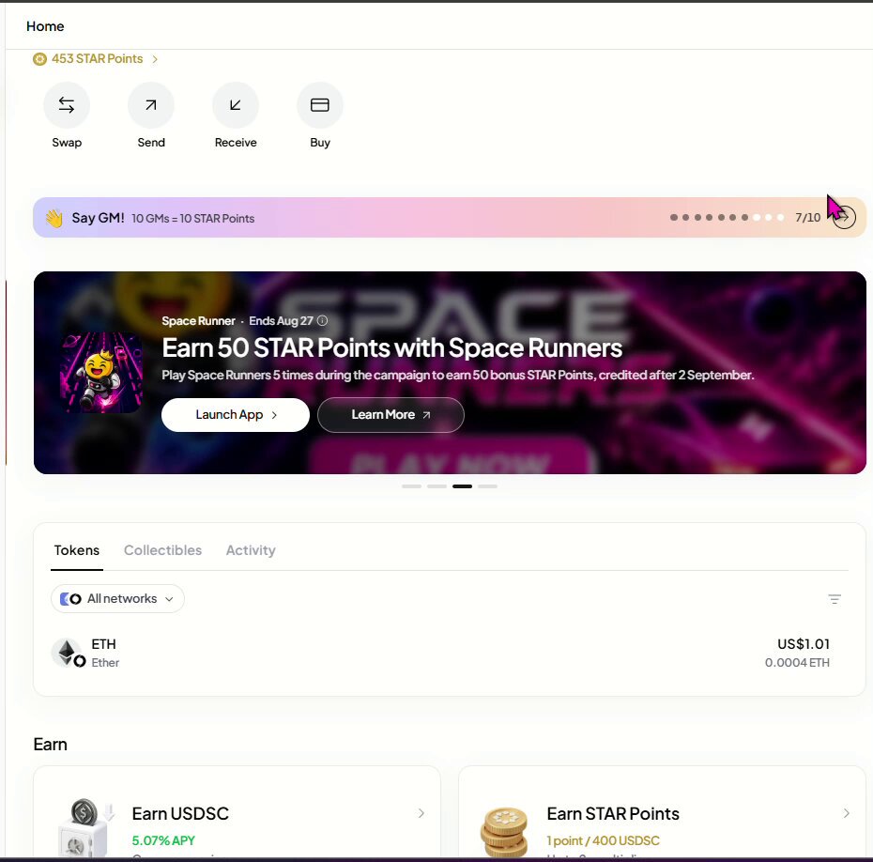873x862 pixels.
Task: Click the Ends Aug 27 label
Action: (281, 321)
